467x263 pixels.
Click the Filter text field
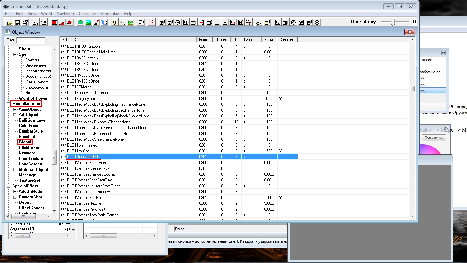tap(31, 40)
